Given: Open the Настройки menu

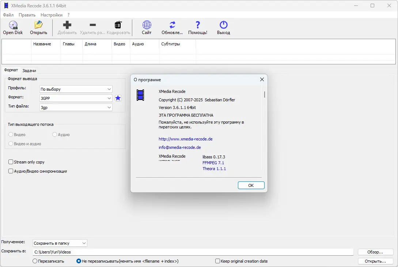Looking at the screenshot, I should tap(52, 15).
